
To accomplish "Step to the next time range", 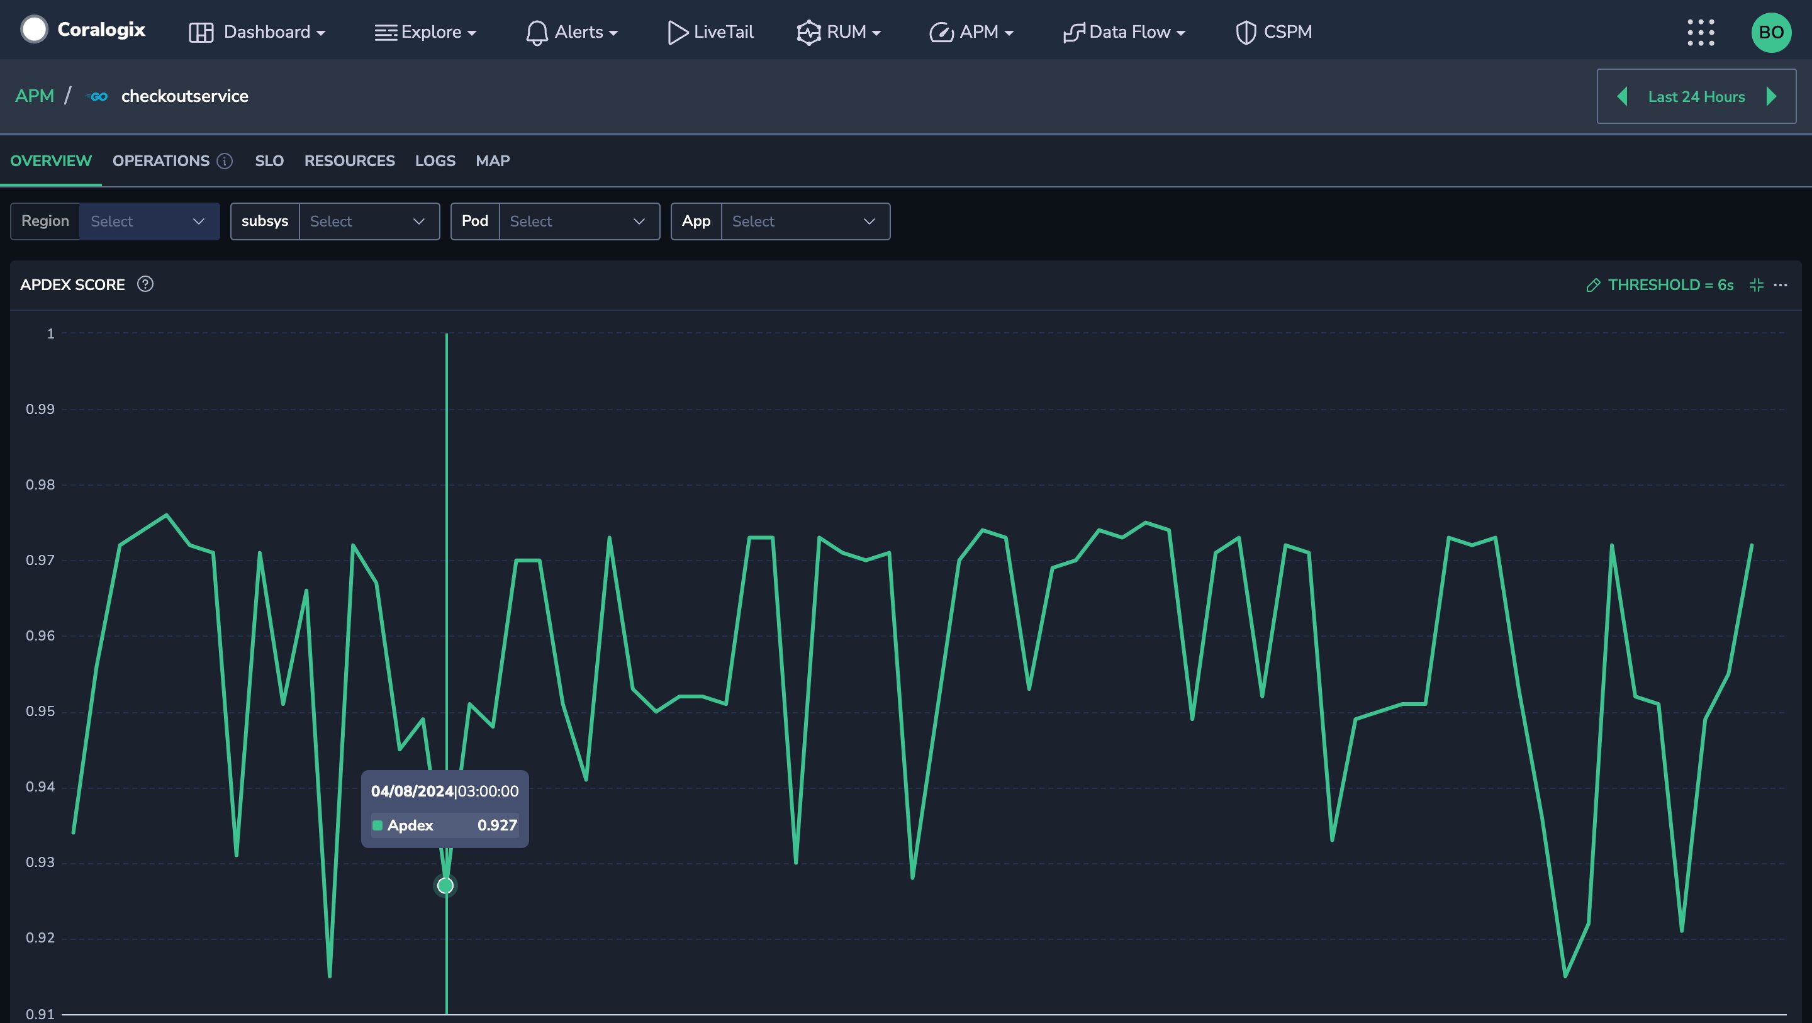I will 1772,96.
